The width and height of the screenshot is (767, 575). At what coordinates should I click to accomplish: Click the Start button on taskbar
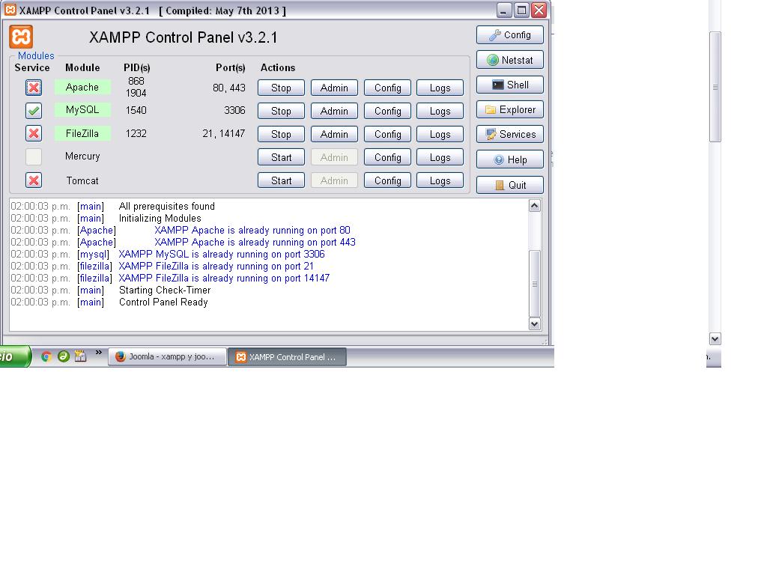(x=15, y=356)
